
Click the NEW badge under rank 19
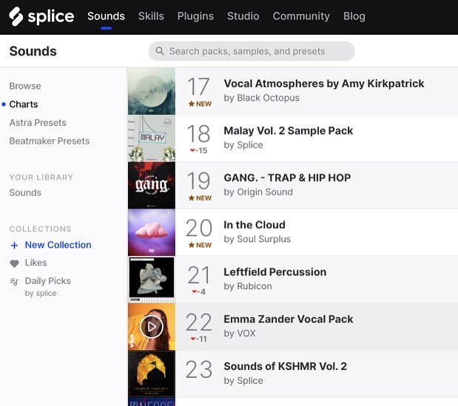(200, 198)
